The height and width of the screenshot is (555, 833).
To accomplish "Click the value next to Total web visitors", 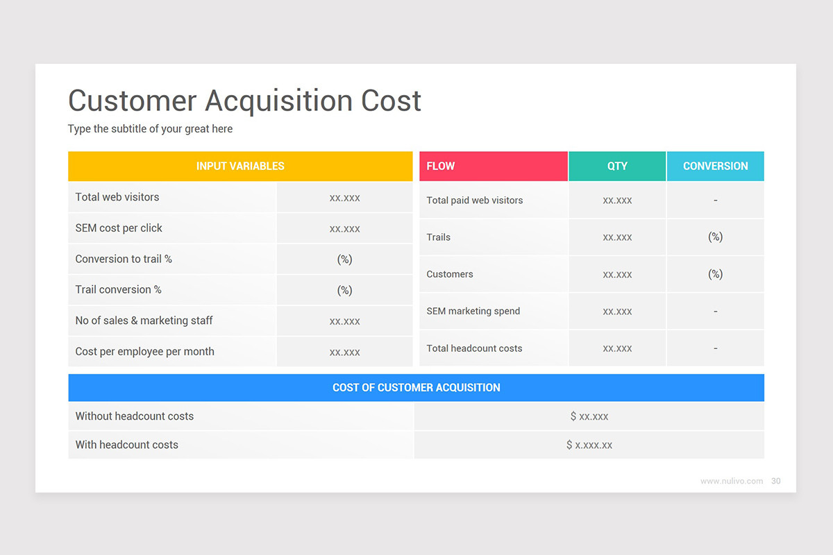I will click(345, 198).
